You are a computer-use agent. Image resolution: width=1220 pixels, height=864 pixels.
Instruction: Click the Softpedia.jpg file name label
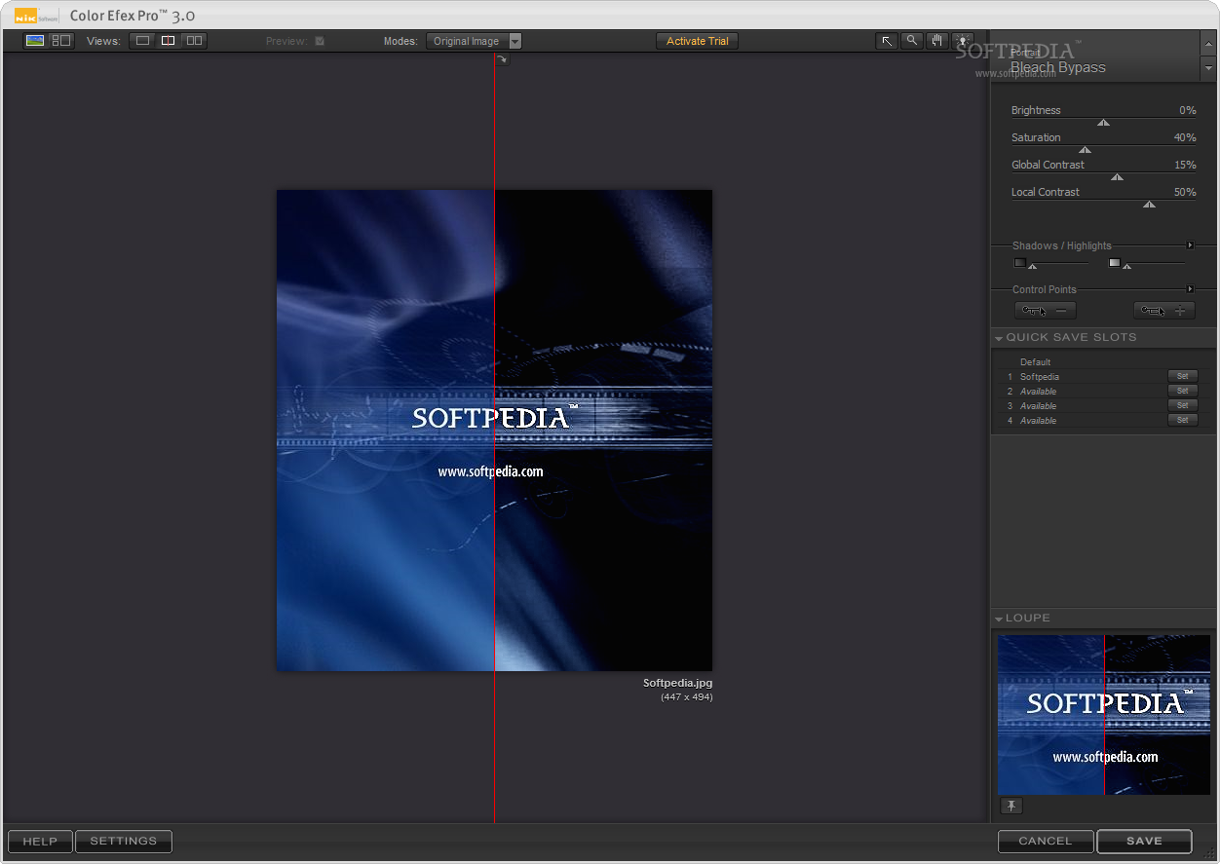click(x=678, y=684)
